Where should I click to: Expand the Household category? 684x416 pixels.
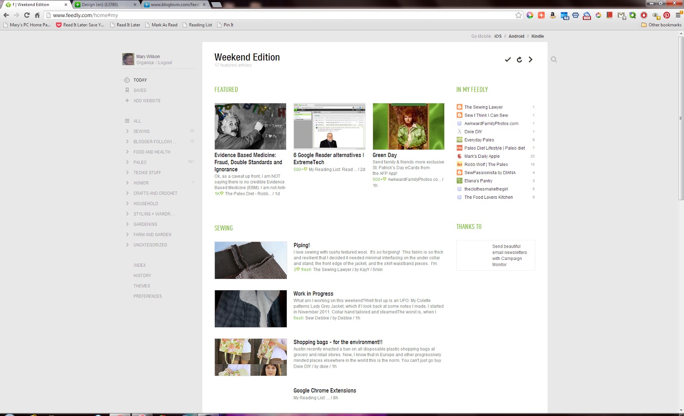[127, 204]
